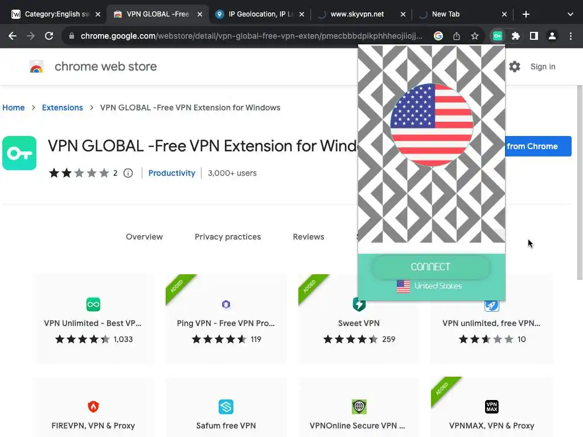Open VPN unlimited, free VPN card title
Image resolution: width=583 pixels, height=437 pixels.
click(x=491, y=323)
